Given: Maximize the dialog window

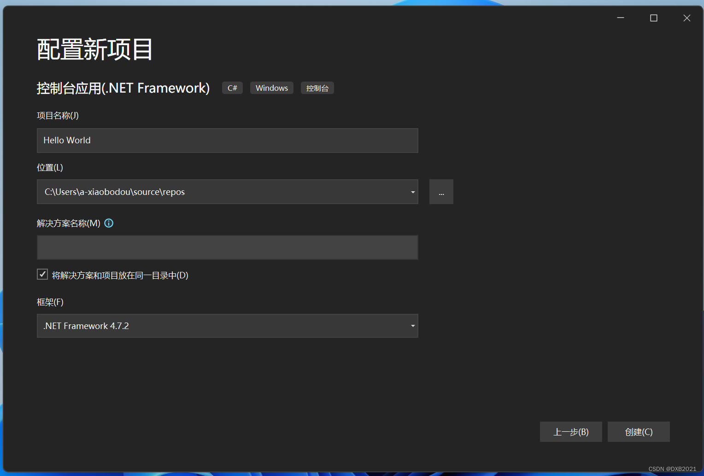Looking at the screenshot, I should pyautogui.click(x=654, y=18).
